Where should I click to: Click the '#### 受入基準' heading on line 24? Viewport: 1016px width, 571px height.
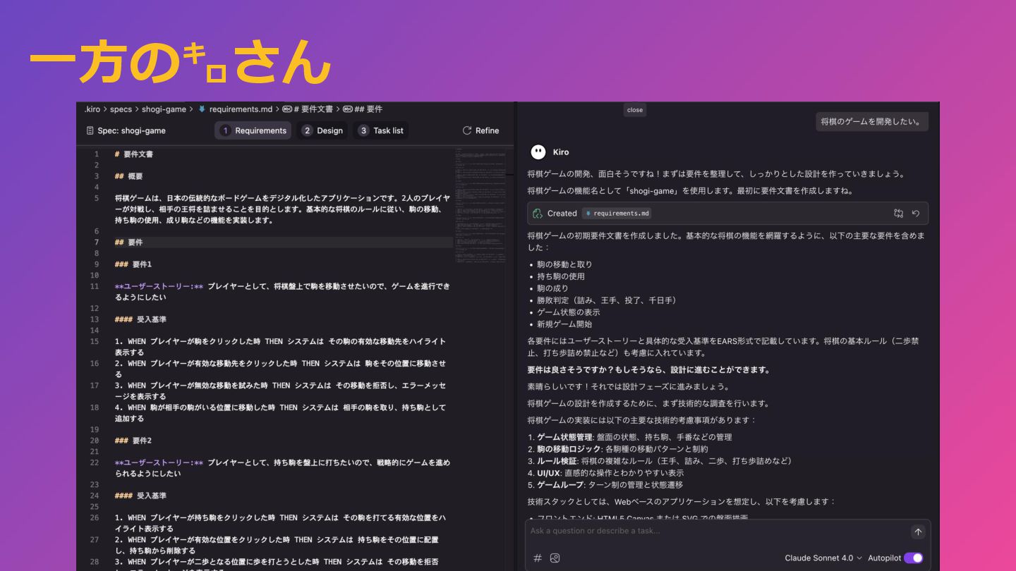pyautogui.click(x=140, y=496)
